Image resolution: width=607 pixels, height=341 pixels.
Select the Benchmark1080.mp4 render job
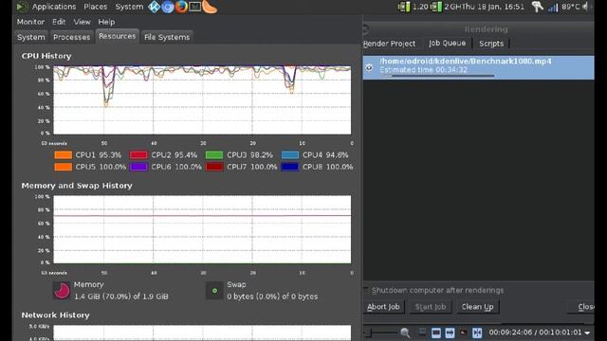(x=478, y=67)
